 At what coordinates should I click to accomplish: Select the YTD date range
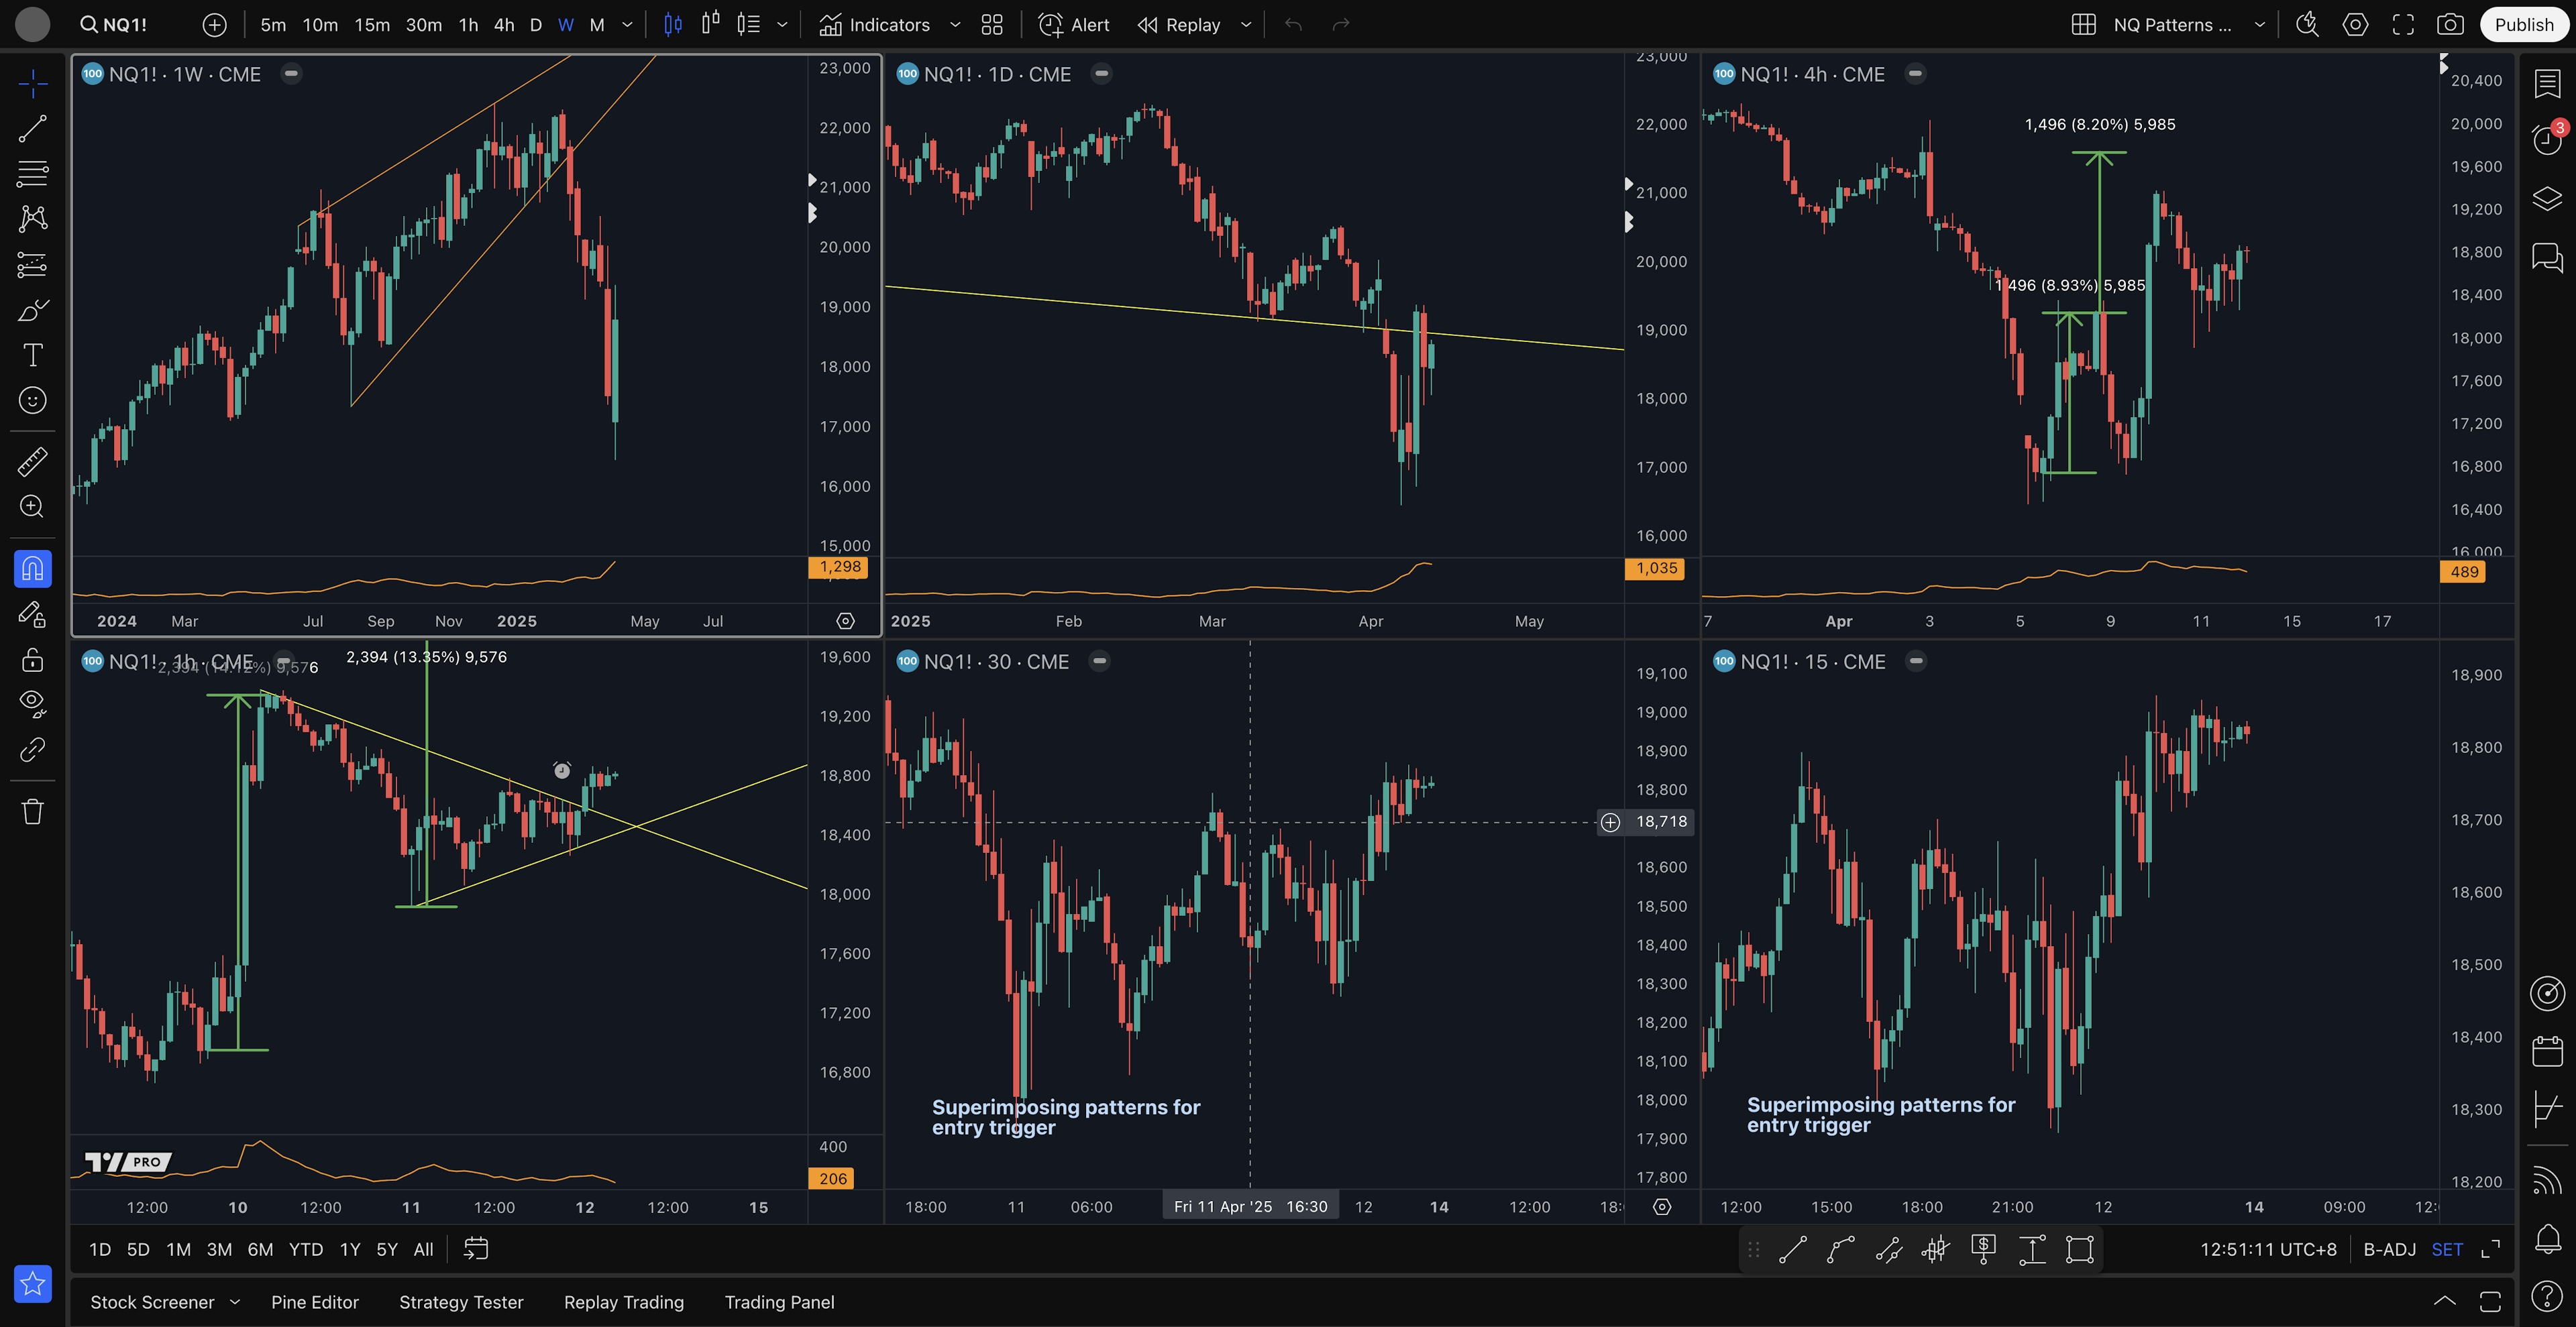(305, 1249)
